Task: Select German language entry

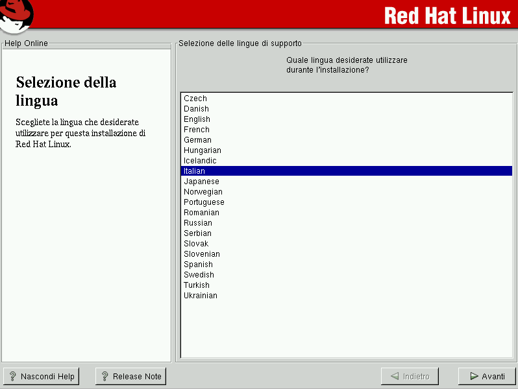Action: point(197,140)
